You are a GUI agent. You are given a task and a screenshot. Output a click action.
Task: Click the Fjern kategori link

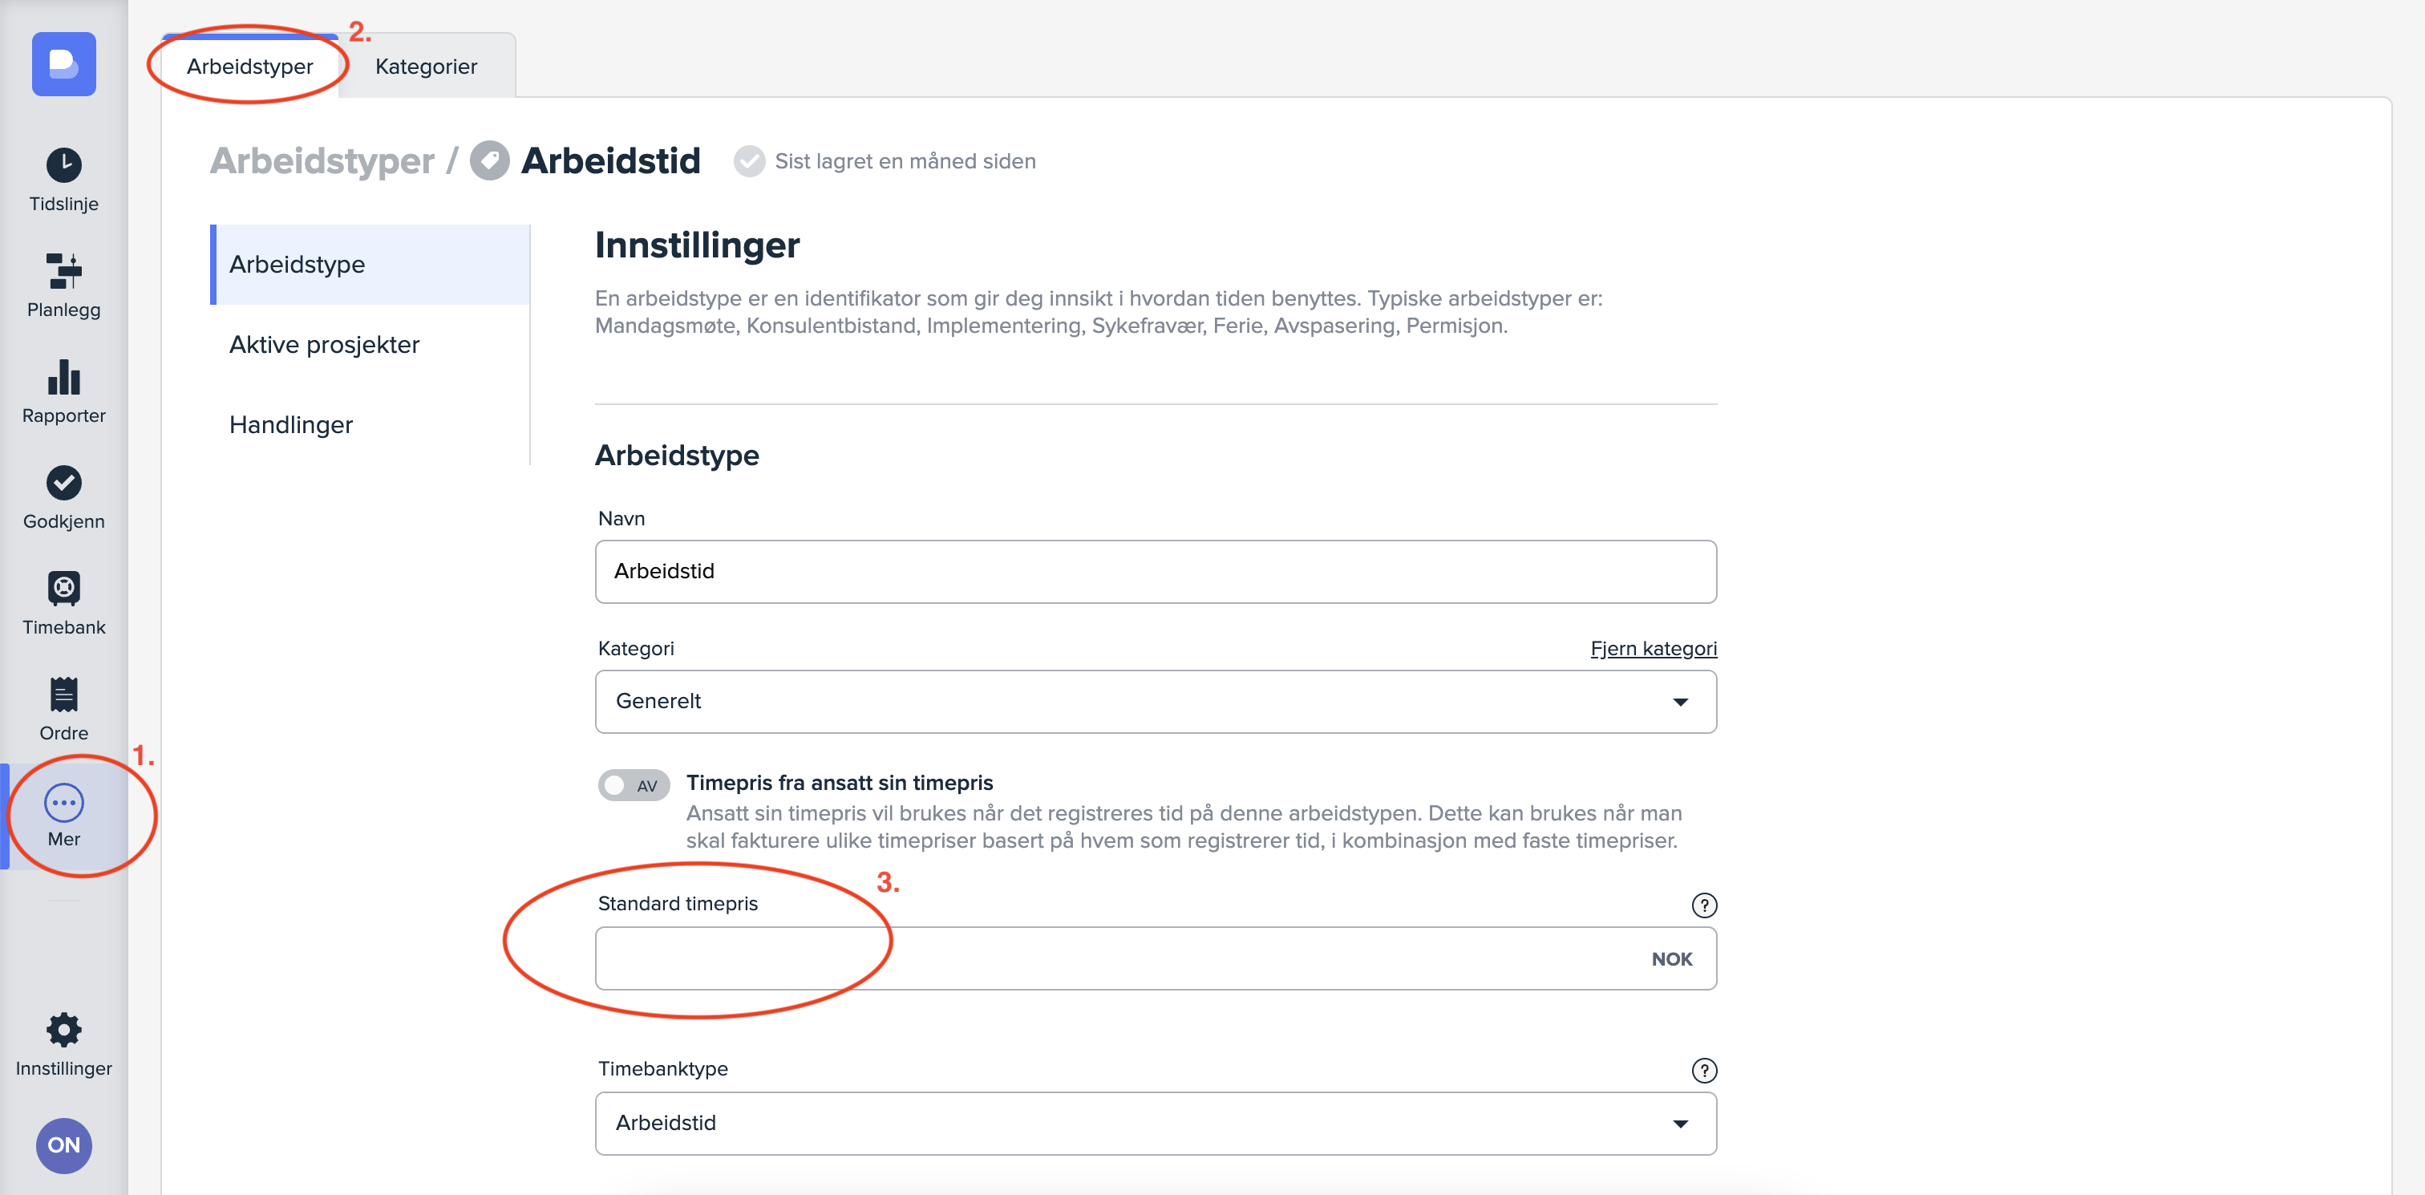pyautogui.click(x=1652, y=649)
